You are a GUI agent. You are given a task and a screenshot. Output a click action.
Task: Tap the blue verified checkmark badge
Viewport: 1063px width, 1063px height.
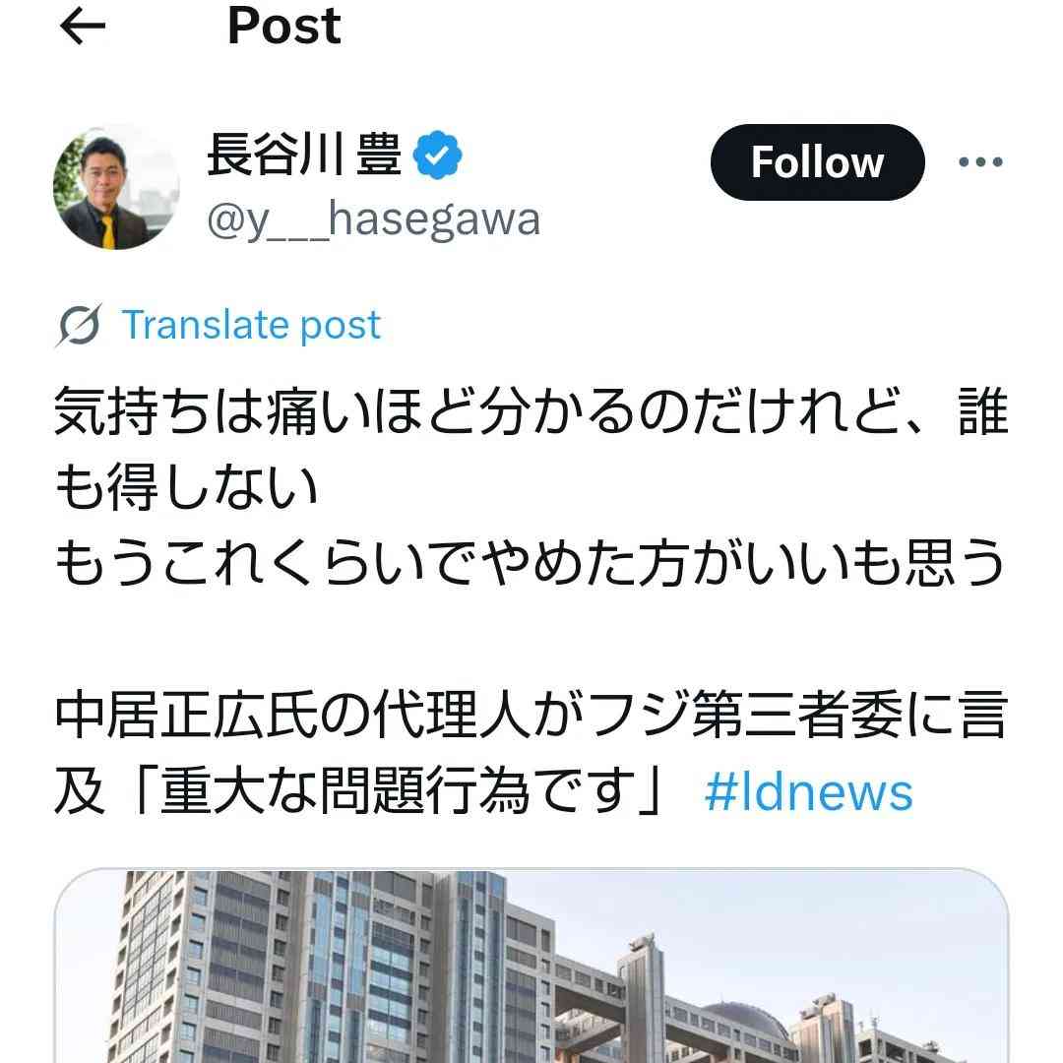(x=437, y=156)
